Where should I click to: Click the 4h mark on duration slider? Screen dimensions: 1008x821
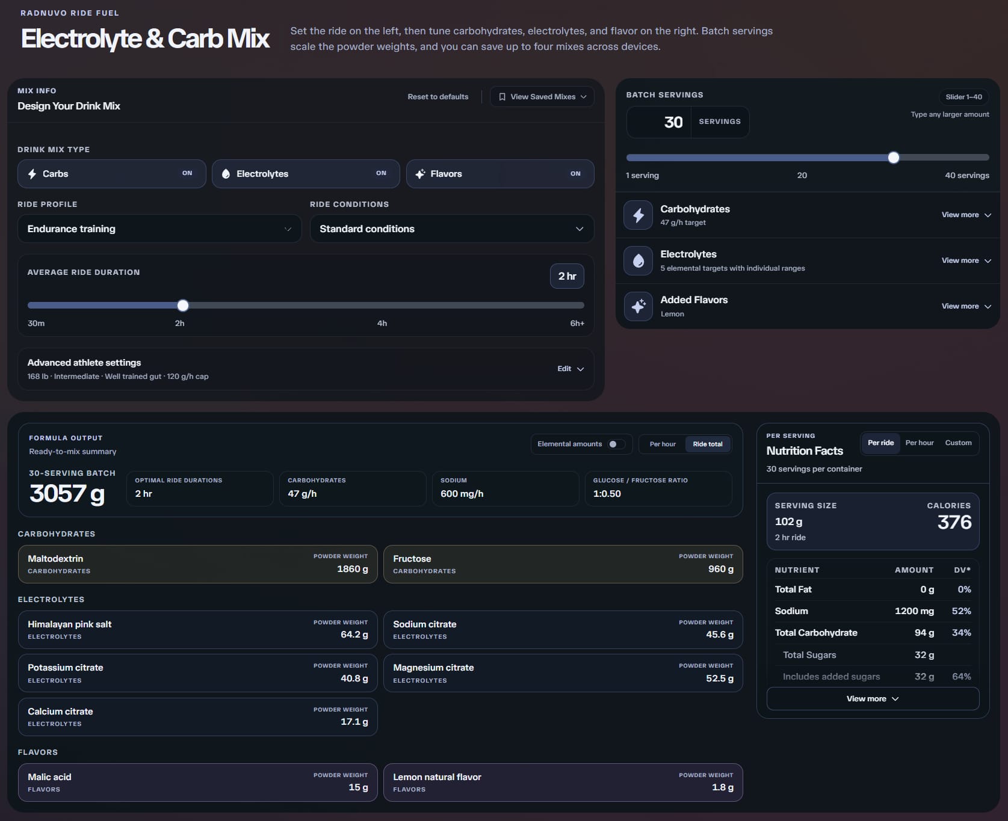coord(382,324)
